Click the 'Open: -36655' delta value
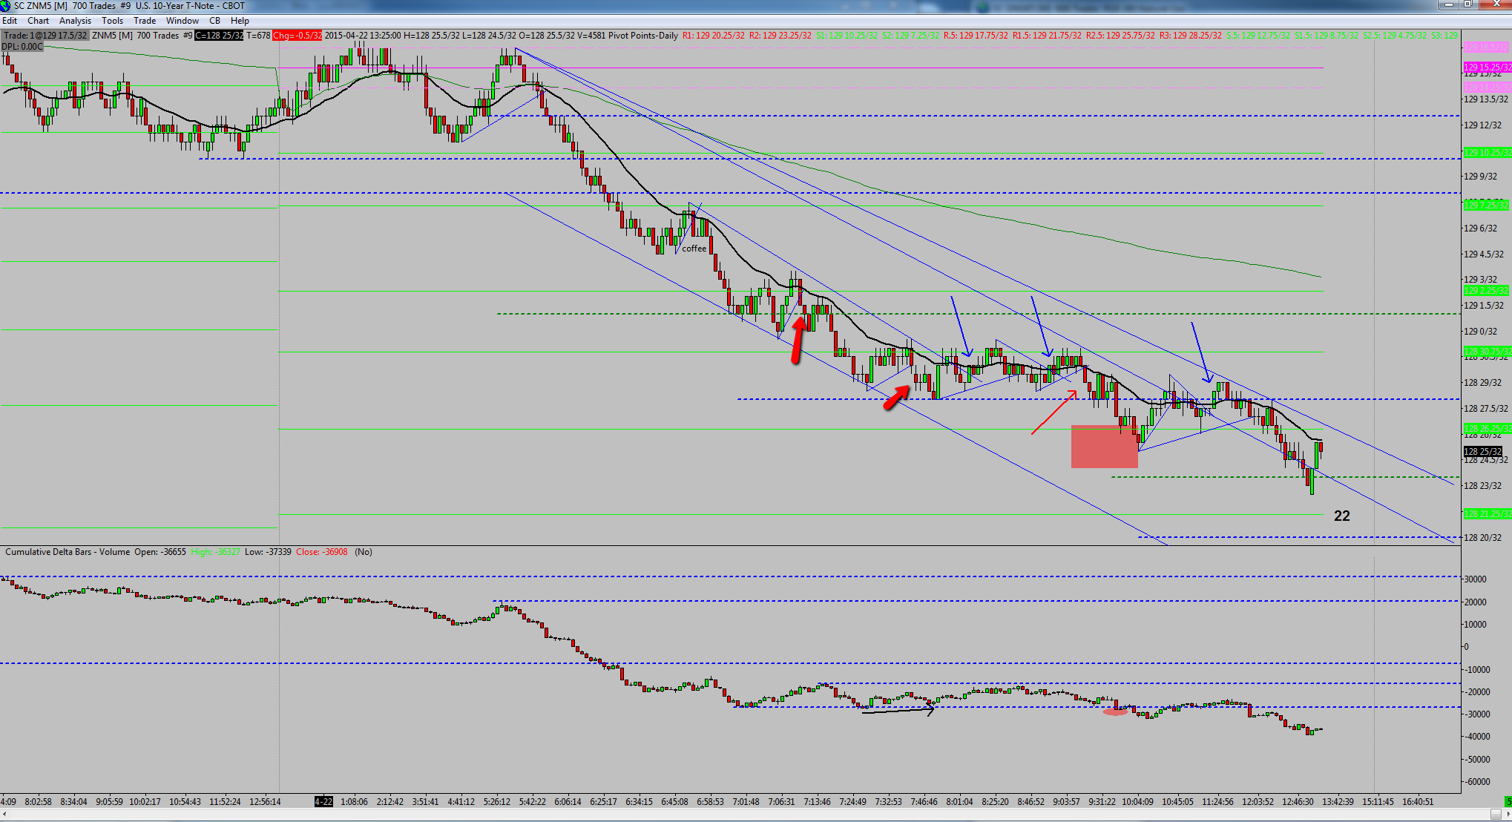This screenshot has width=1512, height=822. (160, 552)
